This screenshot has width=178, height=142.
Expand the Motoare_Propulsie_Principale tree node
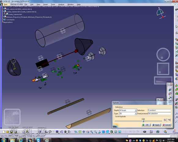tap(3, 17)
